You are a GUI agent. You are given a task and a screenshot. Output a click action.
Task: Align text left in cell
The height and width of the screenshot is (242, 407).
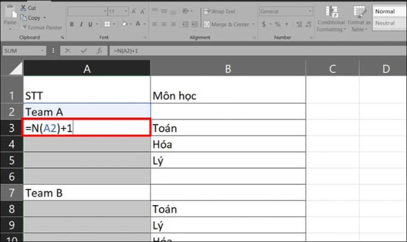click(155, 24)
